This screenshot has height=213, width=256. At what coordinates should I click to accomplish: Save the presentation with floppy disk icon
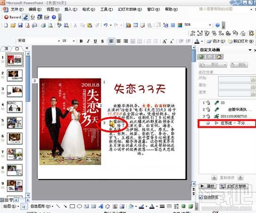pyautogui.click(x=20, y=25)
